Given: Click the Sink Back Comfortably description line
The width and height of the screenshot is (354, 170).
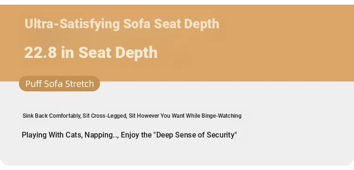Looking at the screenshot, I should [132, 116].
